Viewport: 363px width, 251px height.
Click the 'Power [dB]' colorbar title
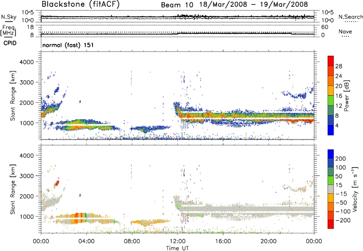tap(346, 96)
